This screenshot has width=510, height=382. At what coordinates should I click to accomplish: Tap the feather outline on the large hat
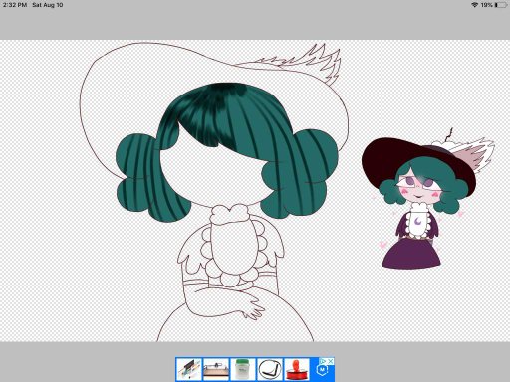point(299,62)
